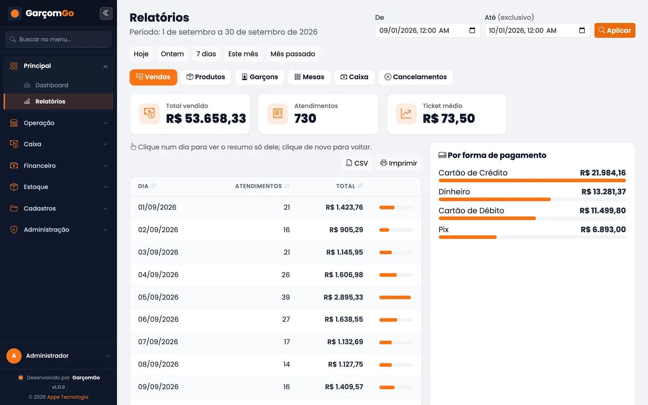Switch to the Produtos report tab
The height and width of the screenshot is (405, 648).
tap(206, 77)
